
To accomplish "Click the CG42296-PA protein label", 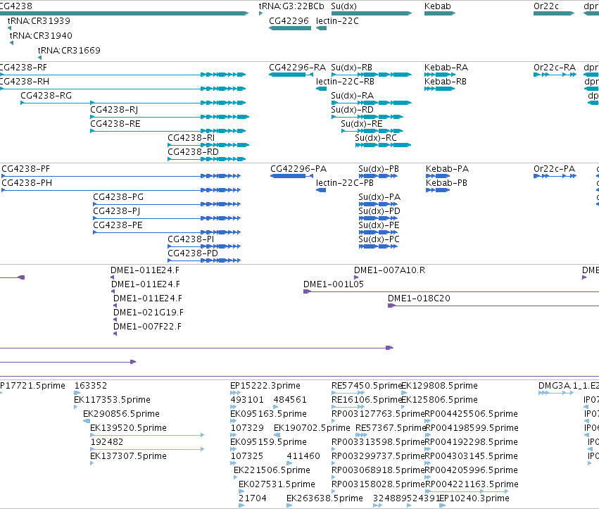I will 298,169.
